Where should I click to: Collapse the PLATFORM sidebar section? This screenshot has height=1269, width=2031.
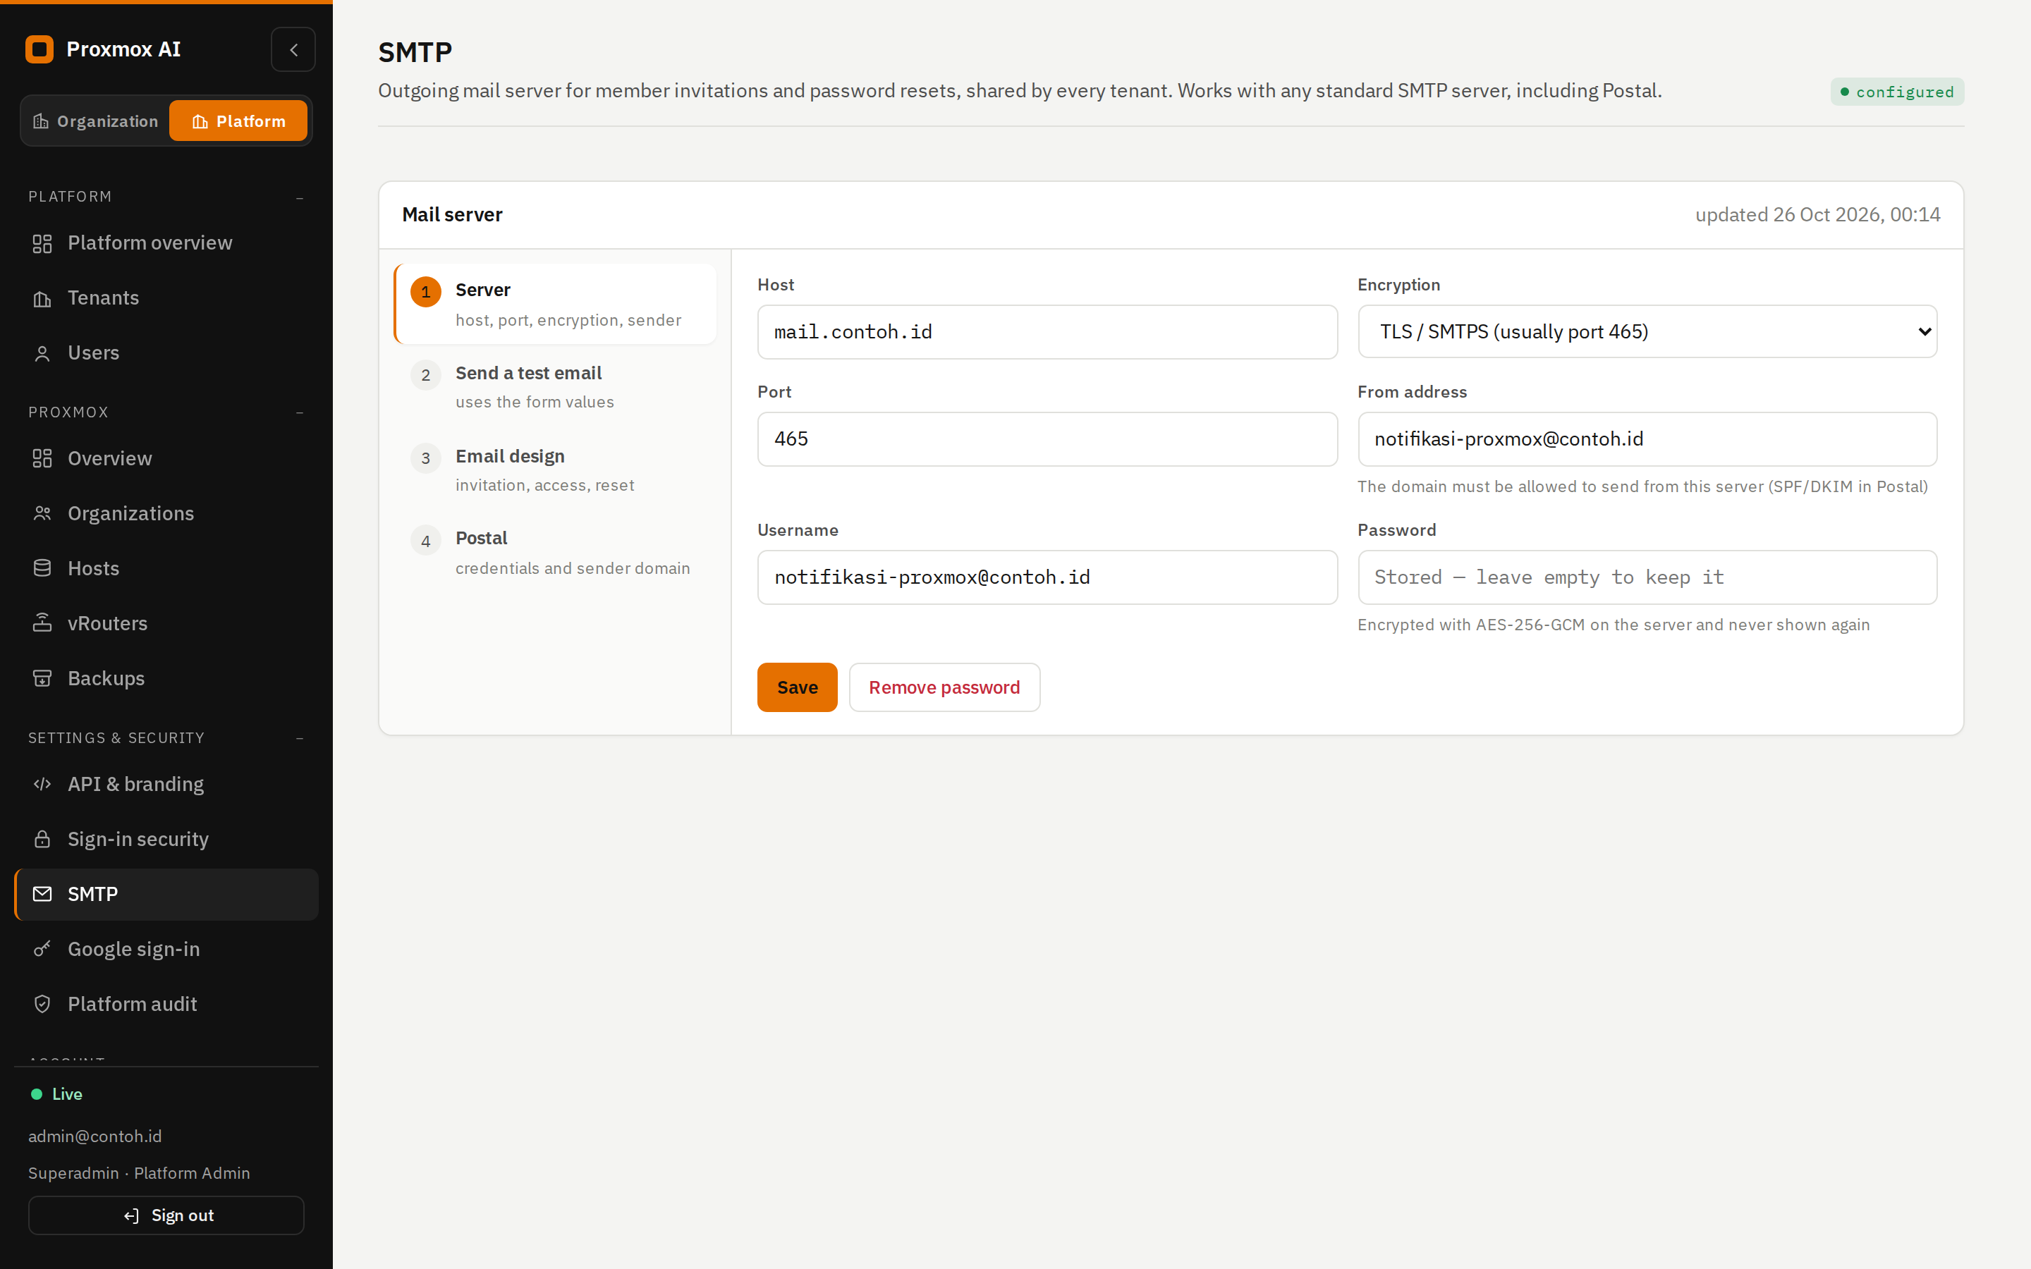point(300,197)
